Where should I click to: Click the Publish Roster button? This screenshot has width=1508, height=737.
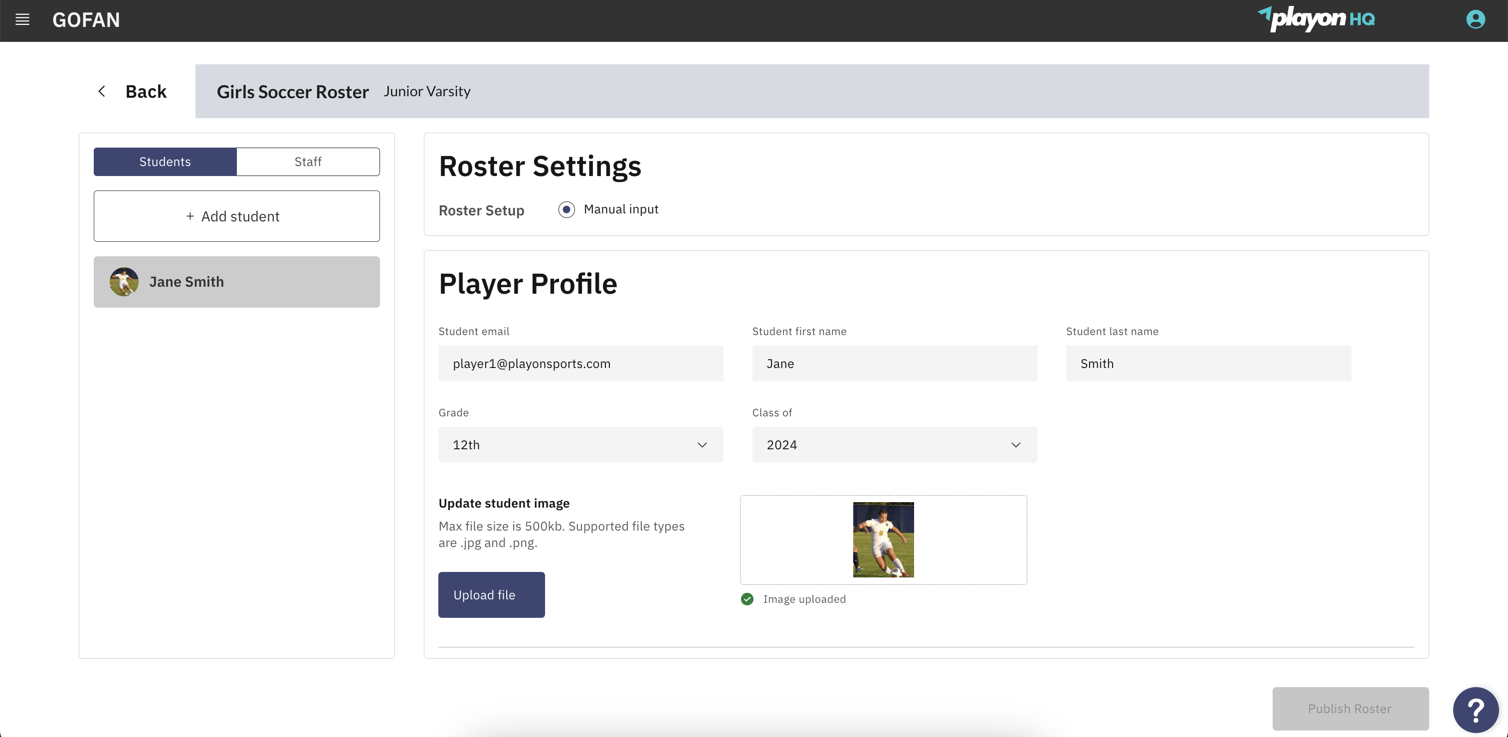1349,708
